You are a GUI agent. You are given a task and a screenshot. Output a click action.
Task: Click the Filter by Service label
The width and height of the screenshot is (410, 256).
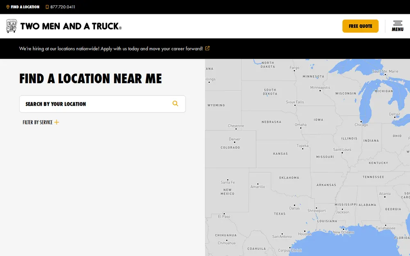[37, 122]
